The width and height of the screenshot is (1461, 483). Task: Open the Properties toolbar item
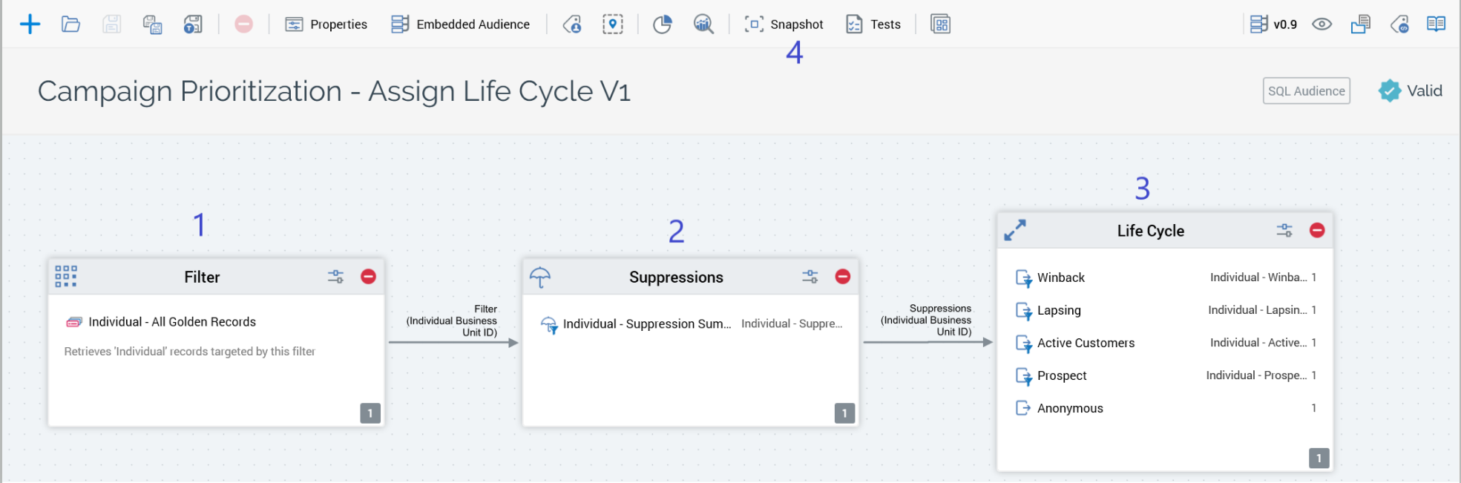tap(326, 24)
